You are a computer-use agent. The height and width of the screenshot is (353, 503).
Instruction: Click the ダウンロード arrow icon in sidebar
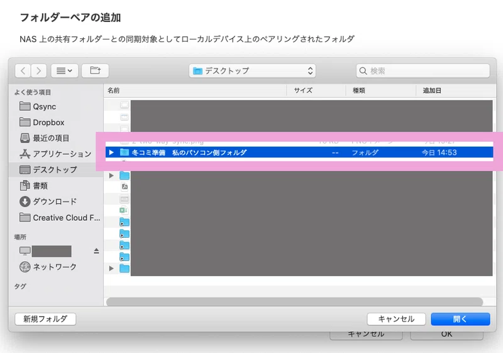tap(25, 201)
